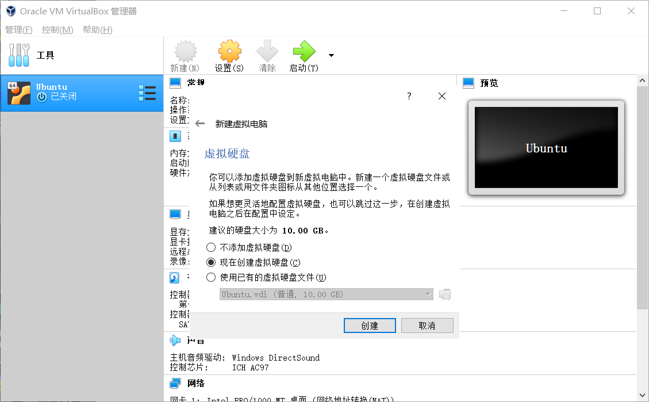
Task: Open Settings (设置) gear icon
Action: [229, 51]
